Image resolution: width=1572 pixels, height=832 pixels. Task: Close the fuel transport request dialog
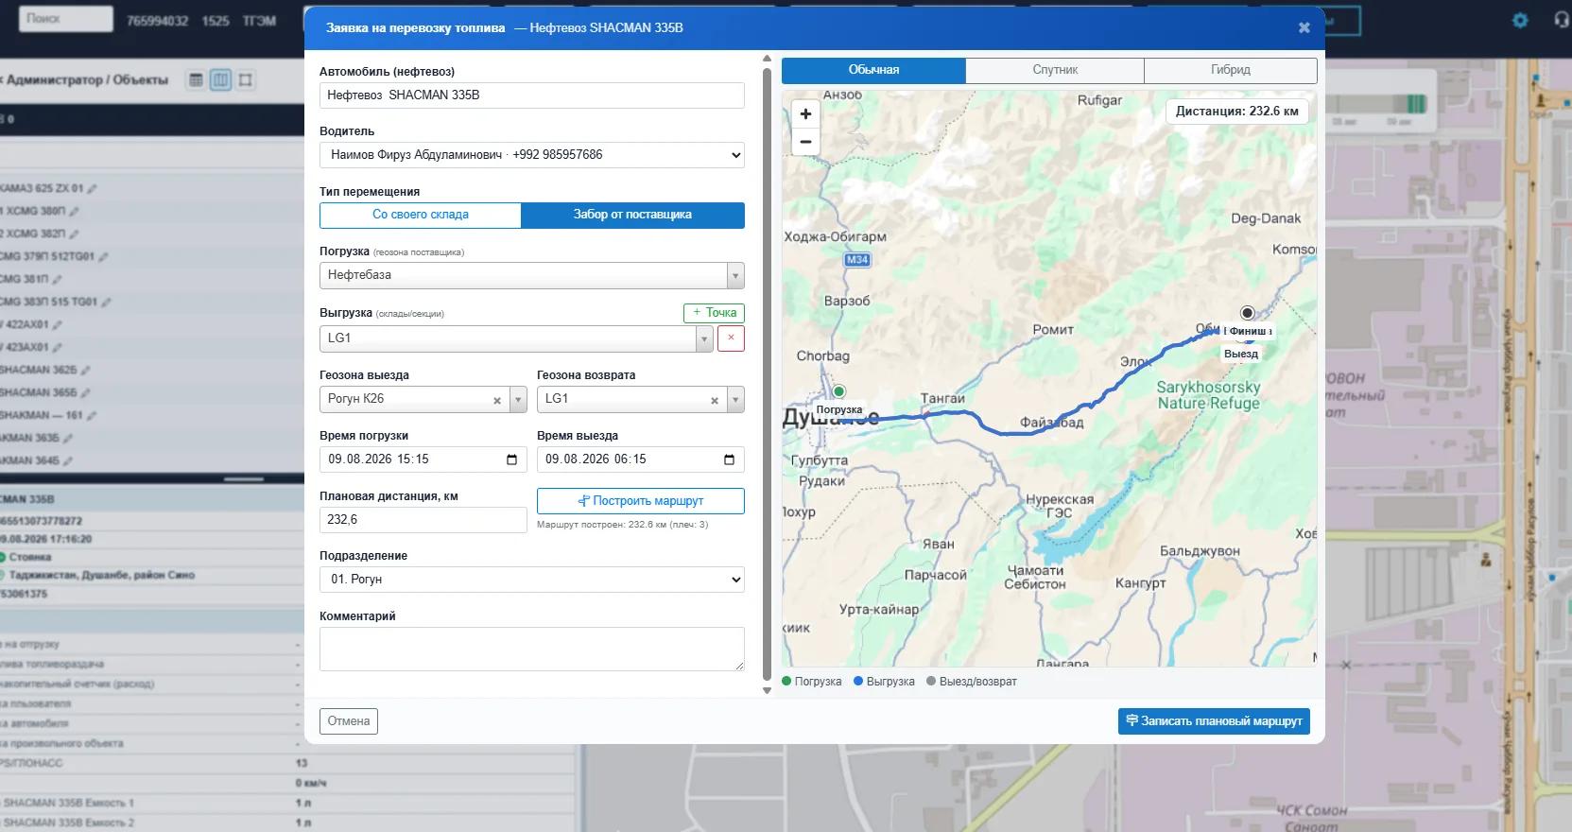(1304, 28)
